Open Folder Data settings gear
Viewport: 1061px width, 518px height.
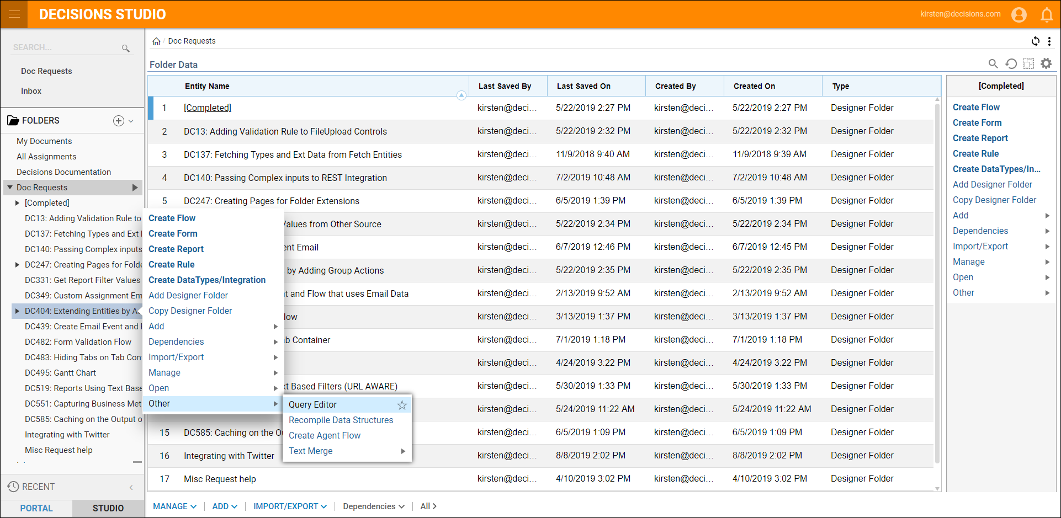[1046, 63]
